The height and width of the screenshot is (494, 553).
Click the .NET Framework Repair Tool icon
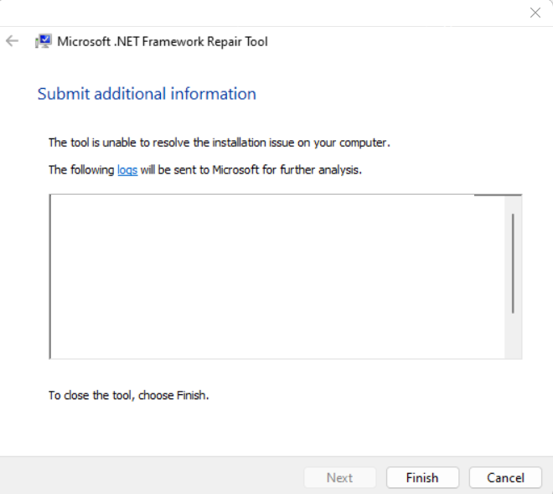44,41
